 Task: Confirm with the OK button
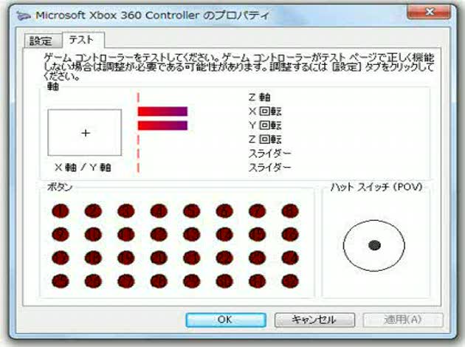[226, 320]
